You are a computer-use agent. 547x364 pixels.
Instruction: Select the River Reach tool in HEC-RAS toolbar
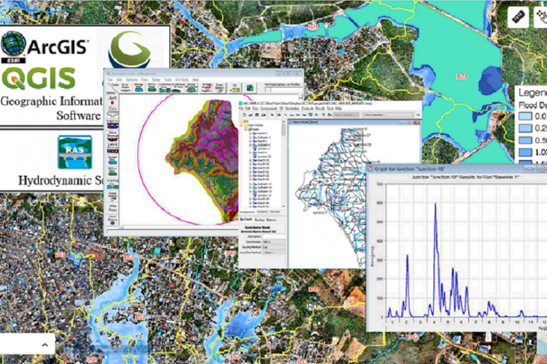pos(125,87)
